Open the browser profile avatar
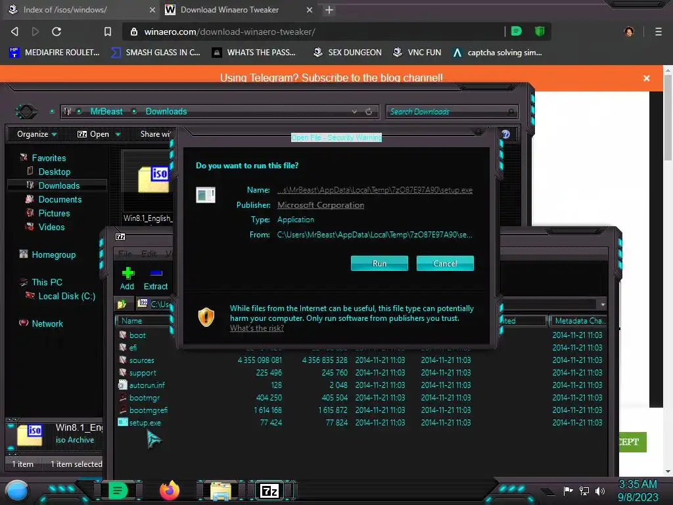Viewport: 673px width, 505px height. tap(629, 32)
